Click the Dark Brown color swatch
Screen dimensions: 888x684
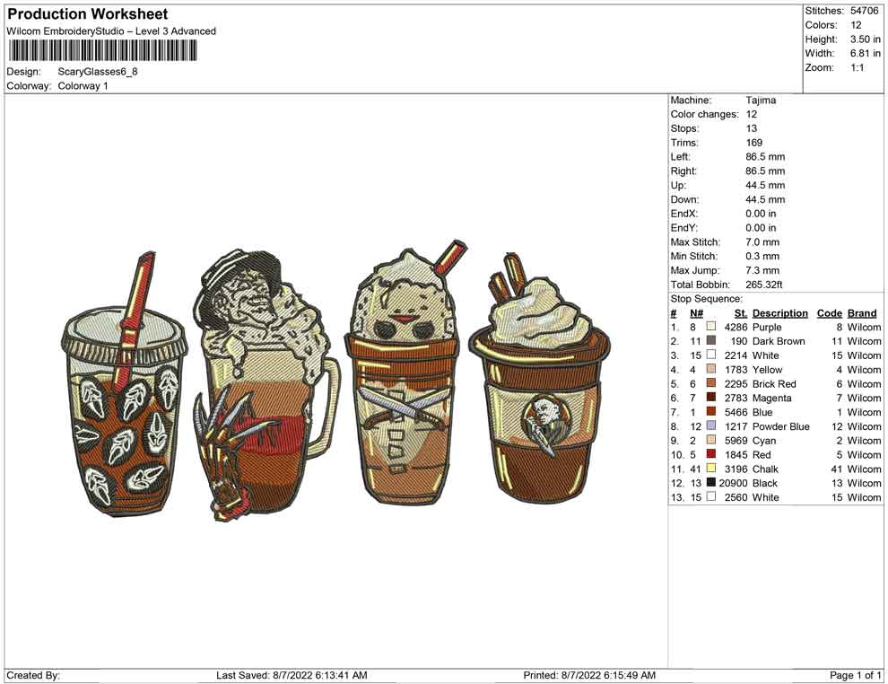711,340
